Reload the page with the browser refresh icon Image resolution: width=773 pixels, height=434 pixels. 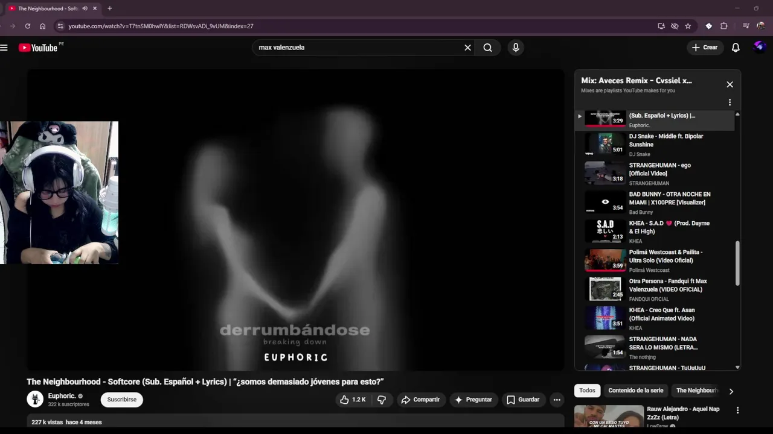pos(27,26)
